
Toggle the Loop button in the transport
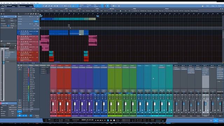(118, 120)
